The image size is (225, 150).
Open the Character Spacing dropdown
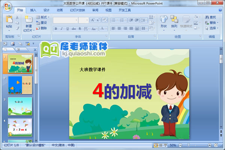[86, 29]
